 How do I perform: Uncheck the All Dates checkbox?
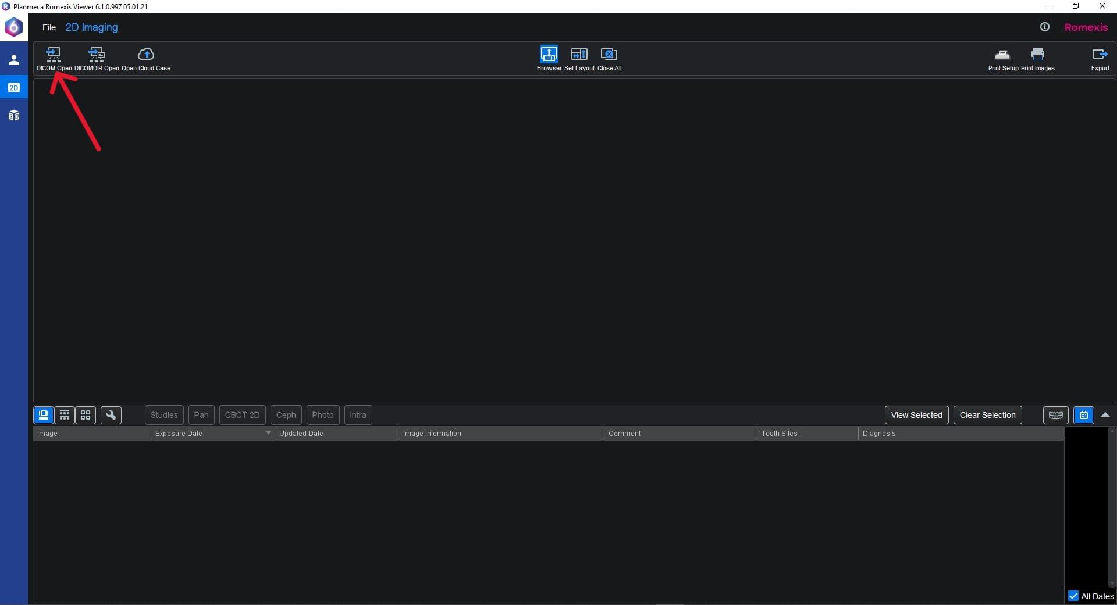pos(1073,596)
